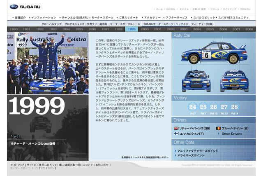The height and width of the screenshot is (176, 263).
Task: Open the victory 28 Rd.14 badge
Action: [x=234, y=108]
